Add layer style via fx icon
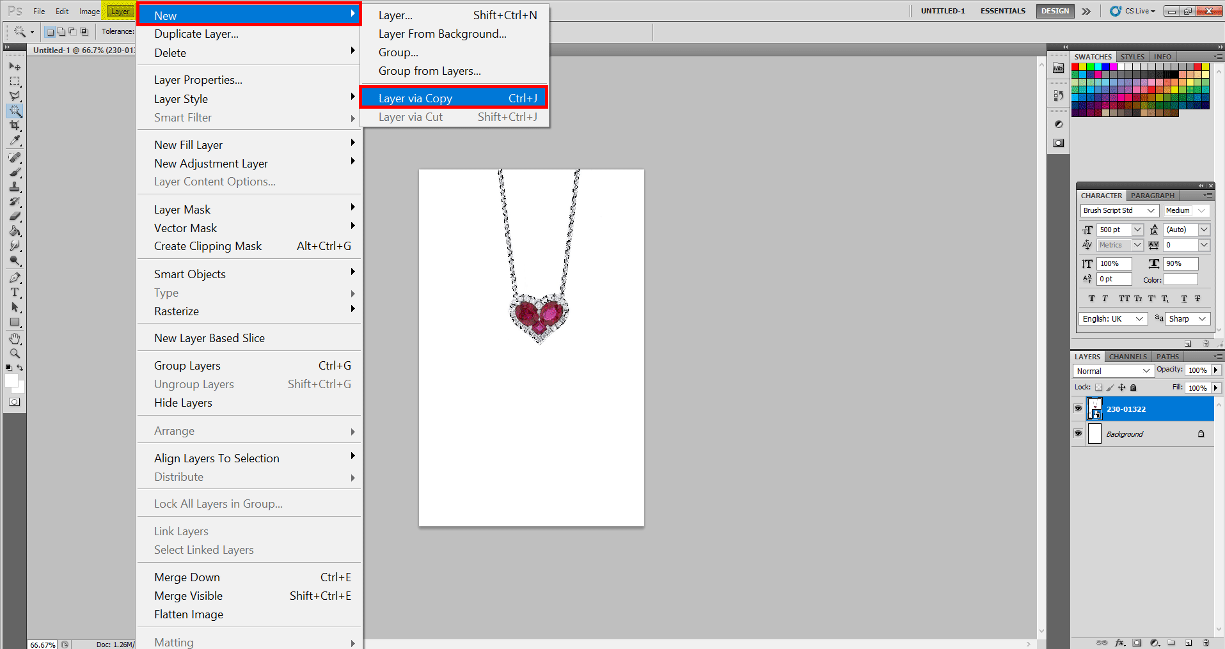The height and width of the screenshot is (649, 1225). click(x=1119, y=643)
